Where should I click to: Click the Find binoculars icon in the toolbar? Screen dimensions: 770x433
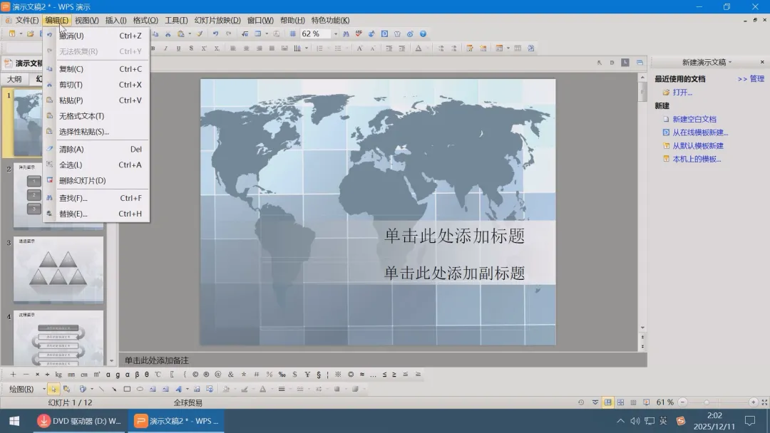click(346, 34)
